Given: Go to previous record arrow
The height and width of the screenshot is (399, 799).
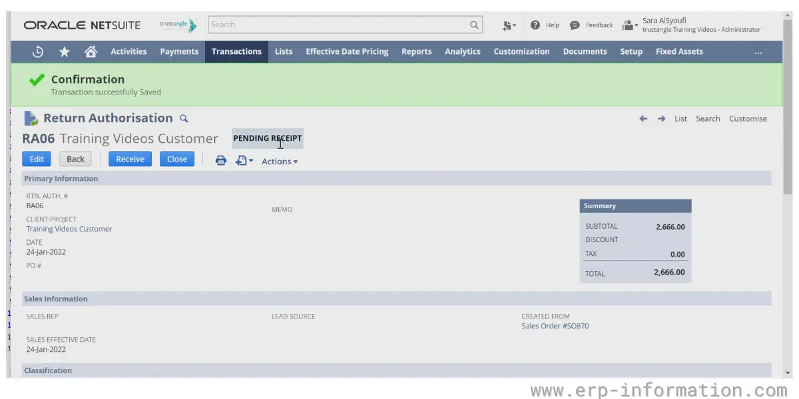Looking at the screenshot, I should [643, 118].
